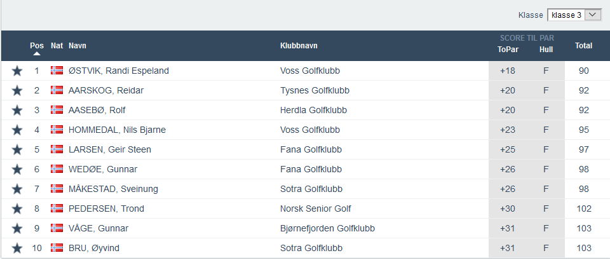Click Norwegian flag beside VÅGE, Gunnar
610x260 pixels.
point(57,228)
